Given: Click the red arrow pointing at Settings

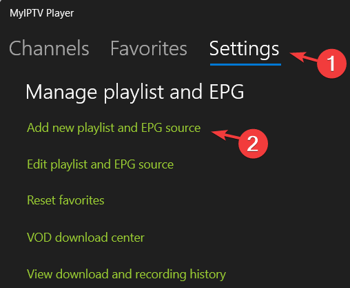Looking at the screenshot, I should coord(304,57).
